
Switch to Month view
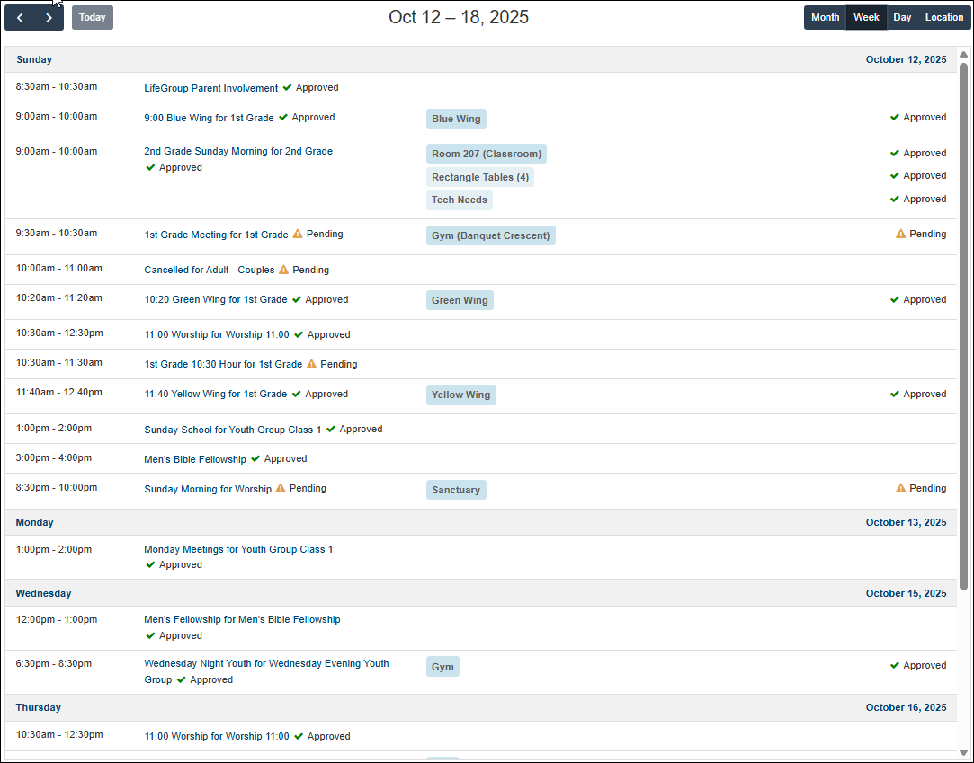(825, 18)
